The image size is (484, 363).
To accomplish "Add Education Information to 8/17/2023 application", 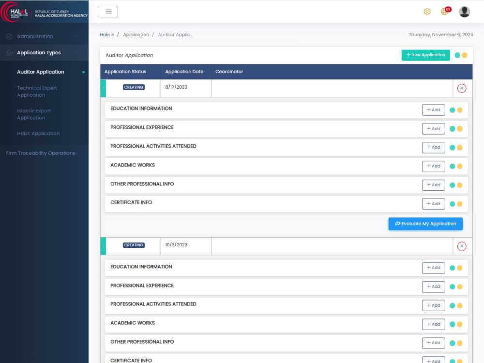I will click(433, 110).
